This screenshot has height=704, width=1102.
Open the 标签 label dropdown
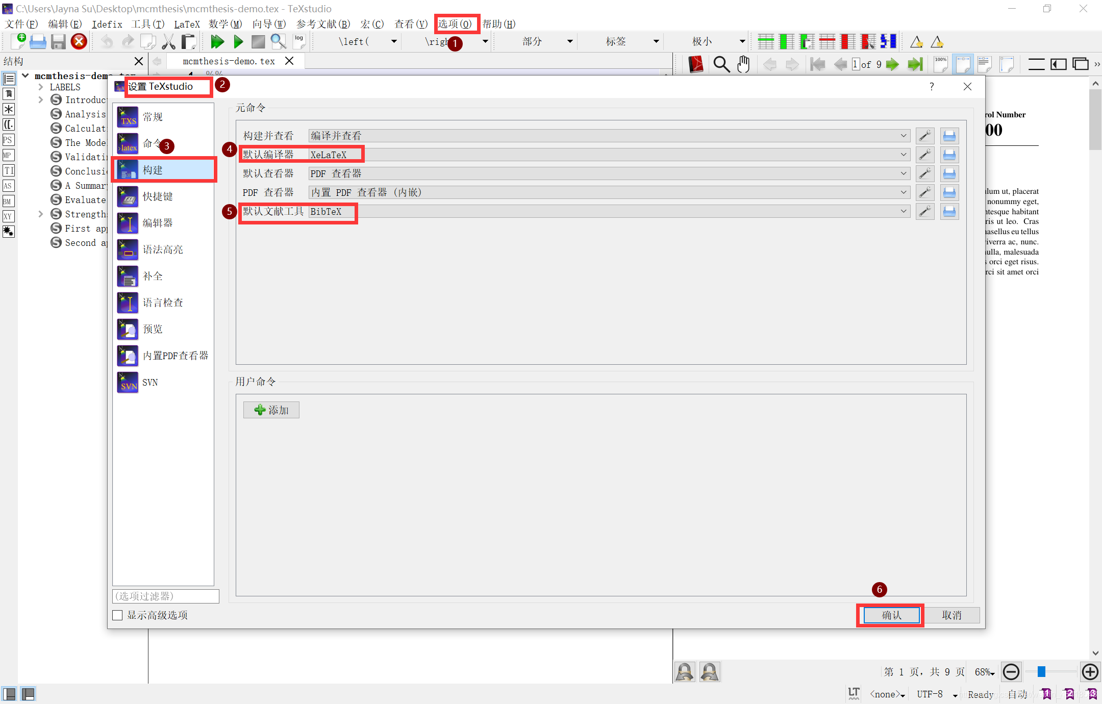[656, 41]
